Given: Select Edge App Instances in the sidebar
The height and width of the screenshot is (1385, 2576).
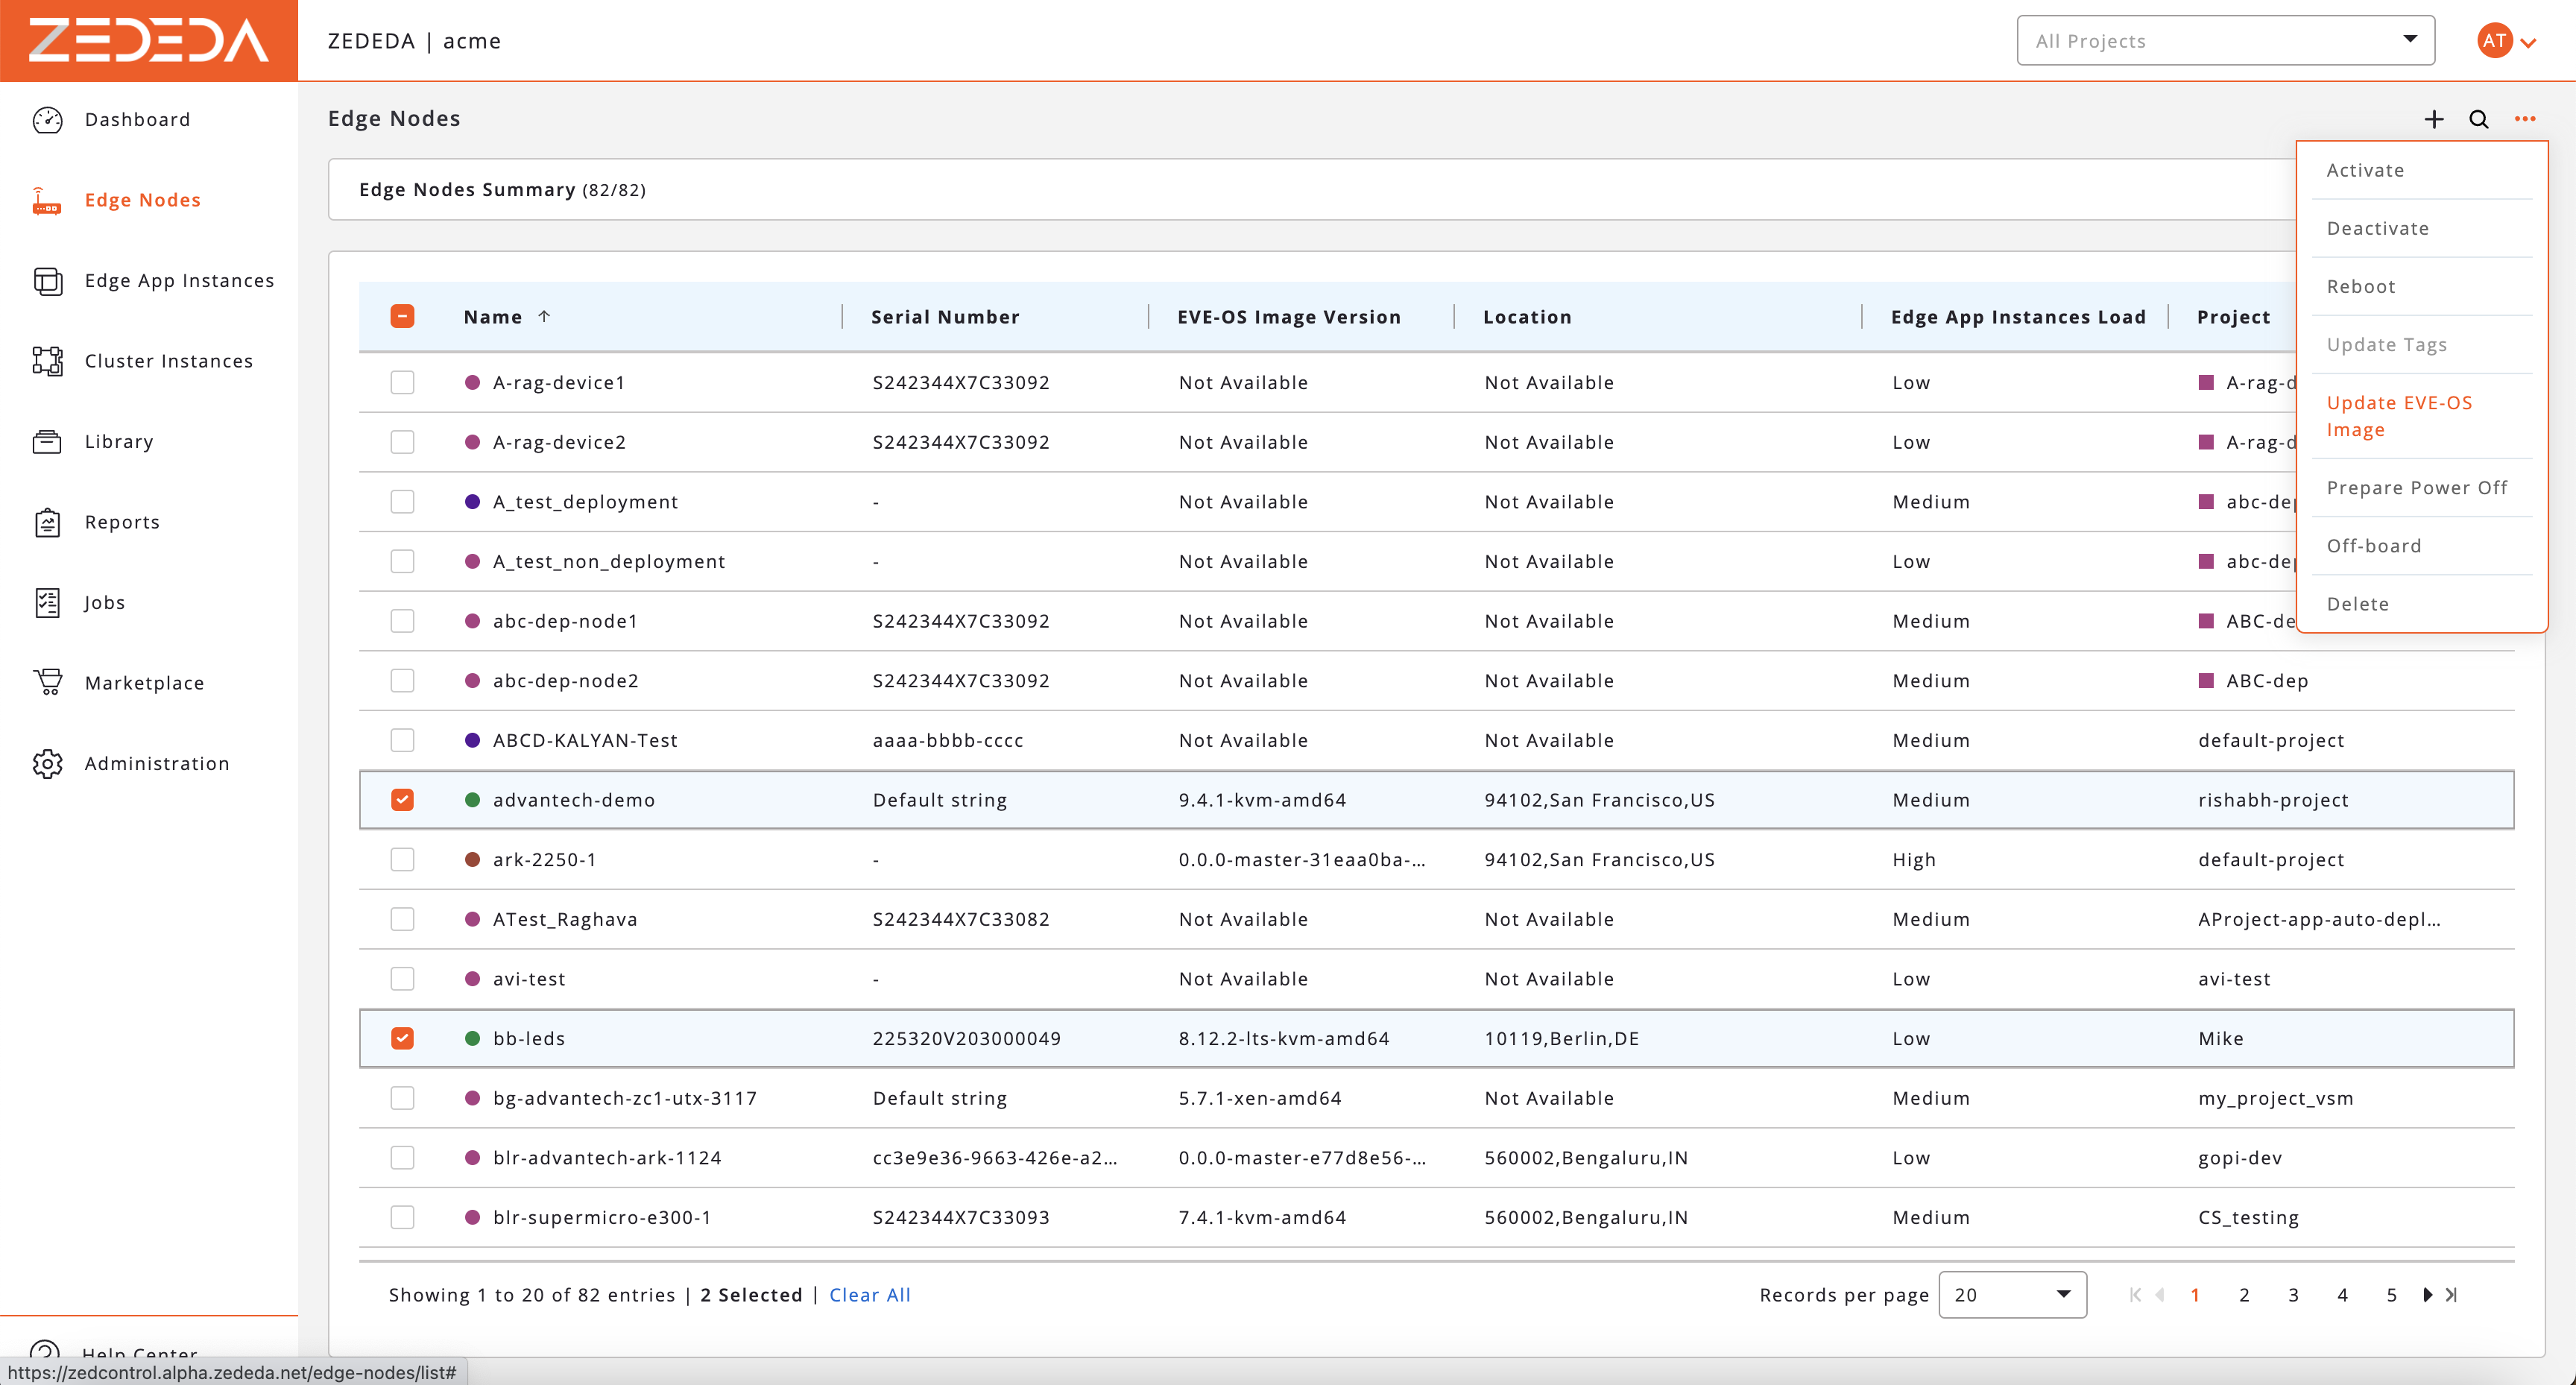Looking at the screenshot, I should [178, 281].
